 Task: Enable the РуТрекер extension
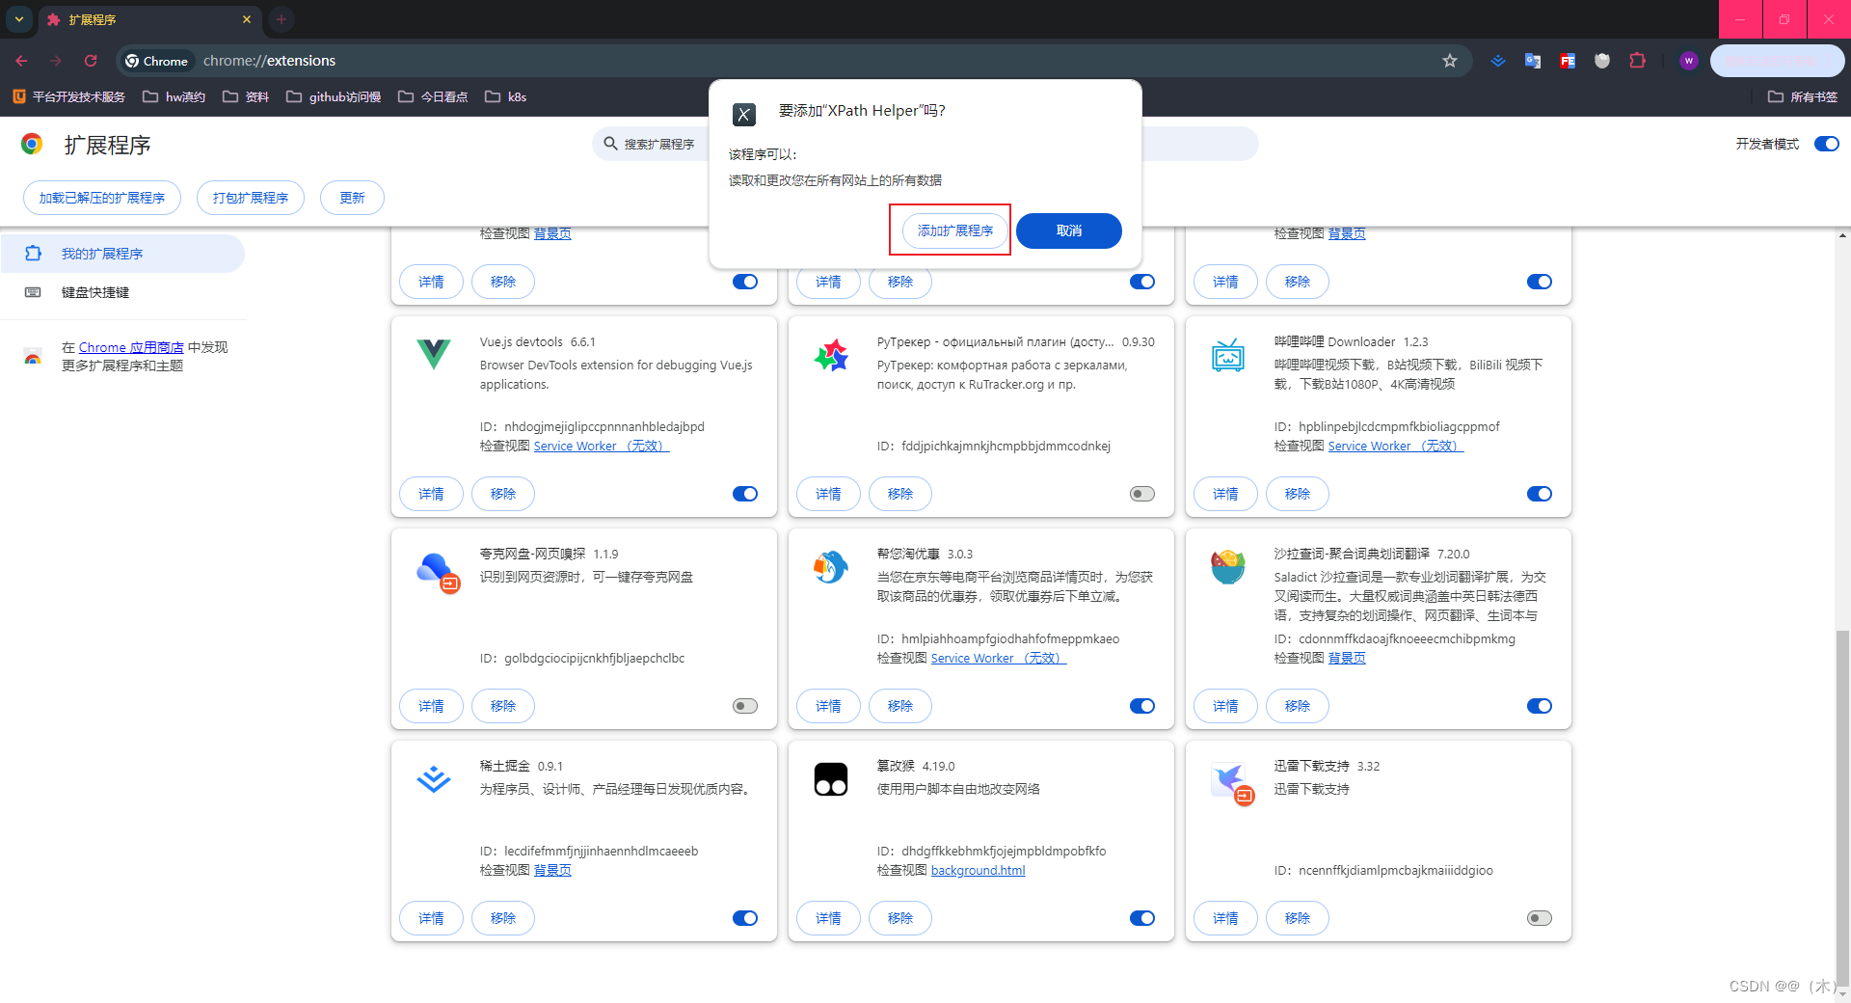click(x=1142, y=494)
